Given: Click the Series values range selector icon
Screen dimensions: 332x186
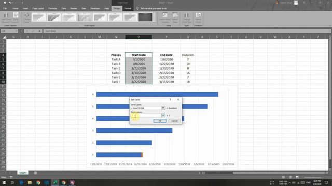Looking at the screenshot, I should 163,115.
